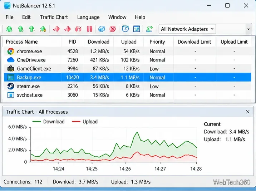The image size is (256, 191).
Task: Click the blue window panel toolbar icon
Action: point(137,29)
